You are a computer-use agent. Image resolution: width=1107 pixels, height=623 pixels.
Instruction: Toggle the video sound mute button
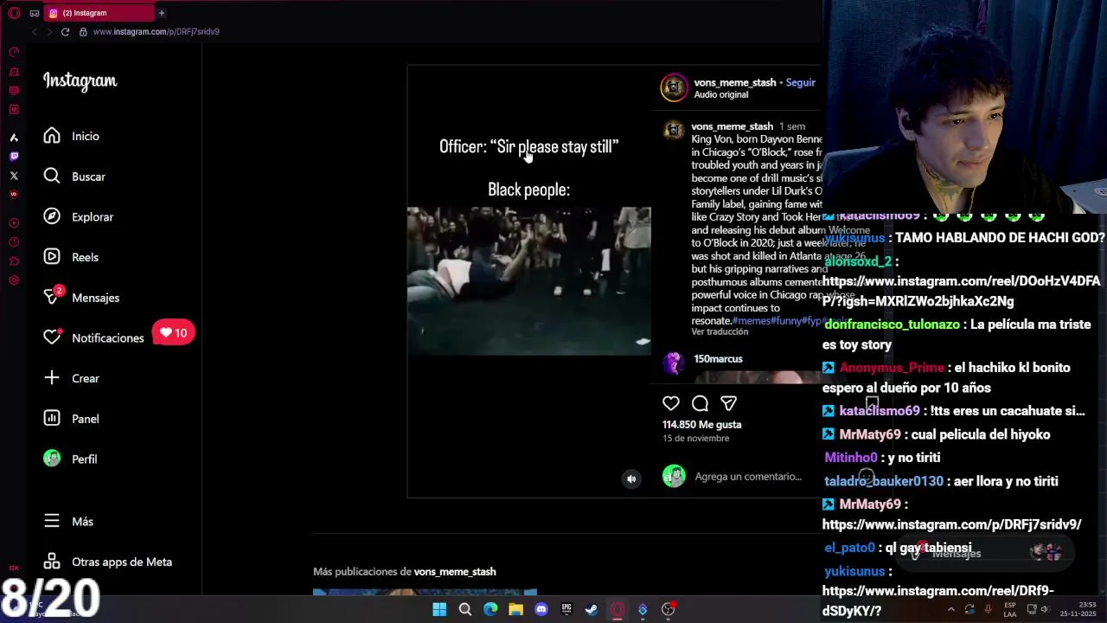coord(631,478)
